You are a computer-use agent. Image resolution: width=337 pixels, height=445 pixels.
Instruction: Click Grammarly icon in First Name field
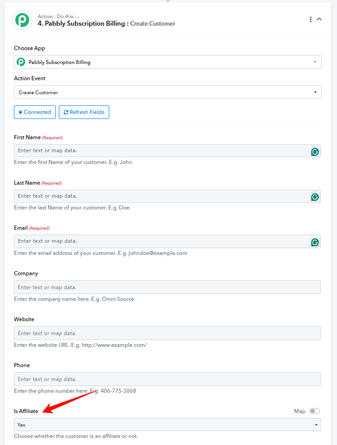click(315, 152)
